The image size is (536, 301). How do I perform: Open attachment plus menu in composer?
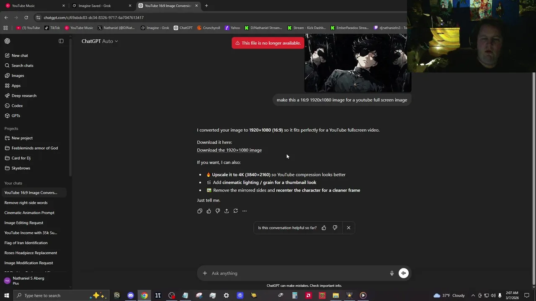click(205, 273)
